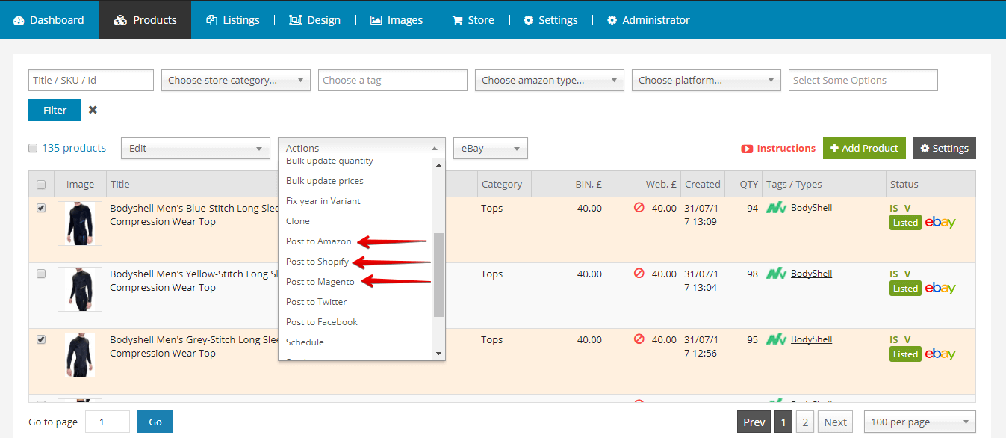Open the BodyShell tag link
The image size is (1006, 438).
coord(811,207)
